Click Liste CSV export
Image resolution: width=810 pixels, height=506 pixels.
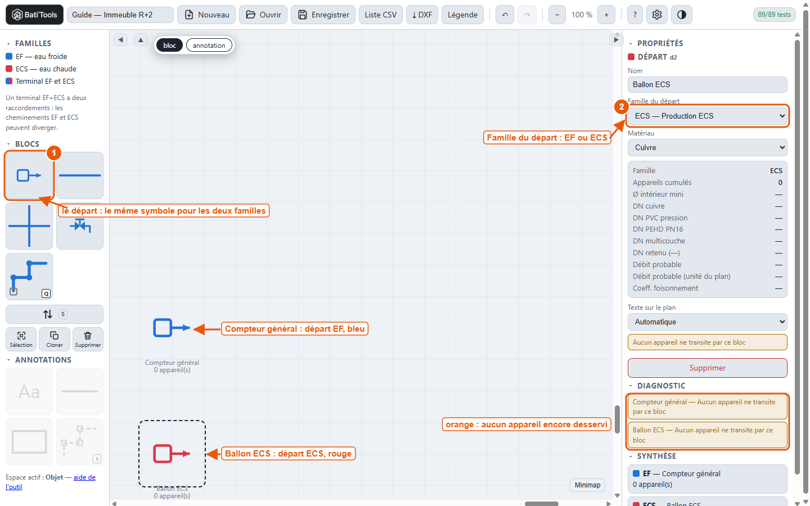click(x=381, y=15)
